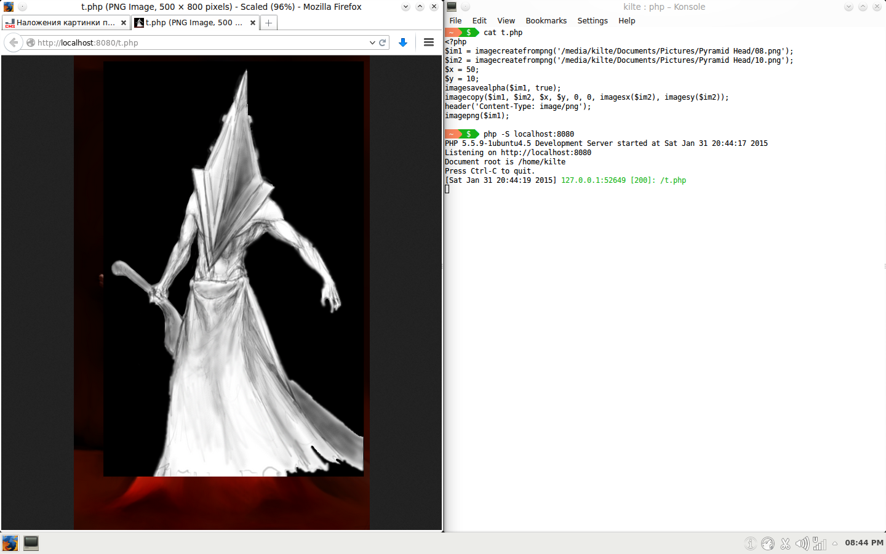Open the Konsole window menu icon in titlebar
Viewport: 886px width, 554px height.
452,7
